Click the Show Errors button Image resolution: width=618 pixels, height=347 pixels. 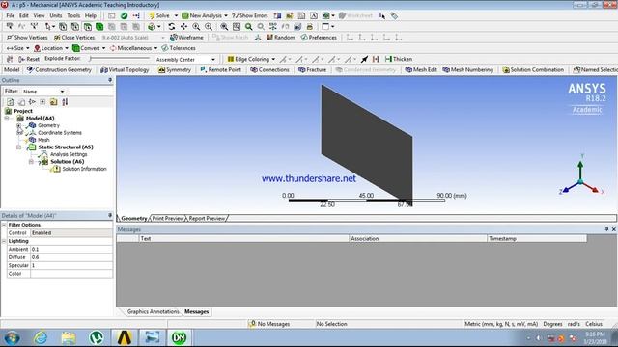click(x=250, y=15)
